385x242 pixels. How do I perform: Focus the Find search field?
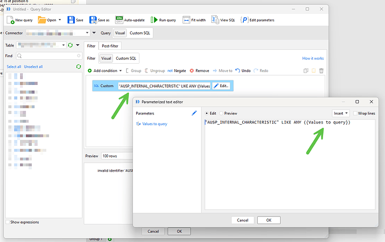49,56
